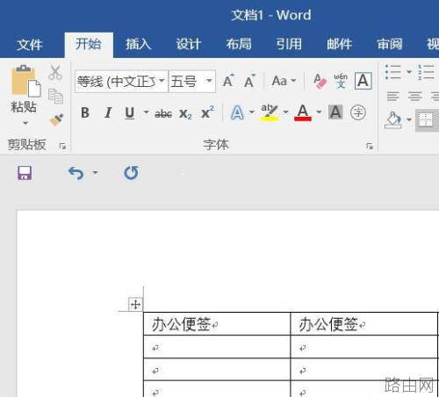This screenshot has height=397, width=439.
Task: Toggle Strikethrough abc formatting
Action: [163, 113]
